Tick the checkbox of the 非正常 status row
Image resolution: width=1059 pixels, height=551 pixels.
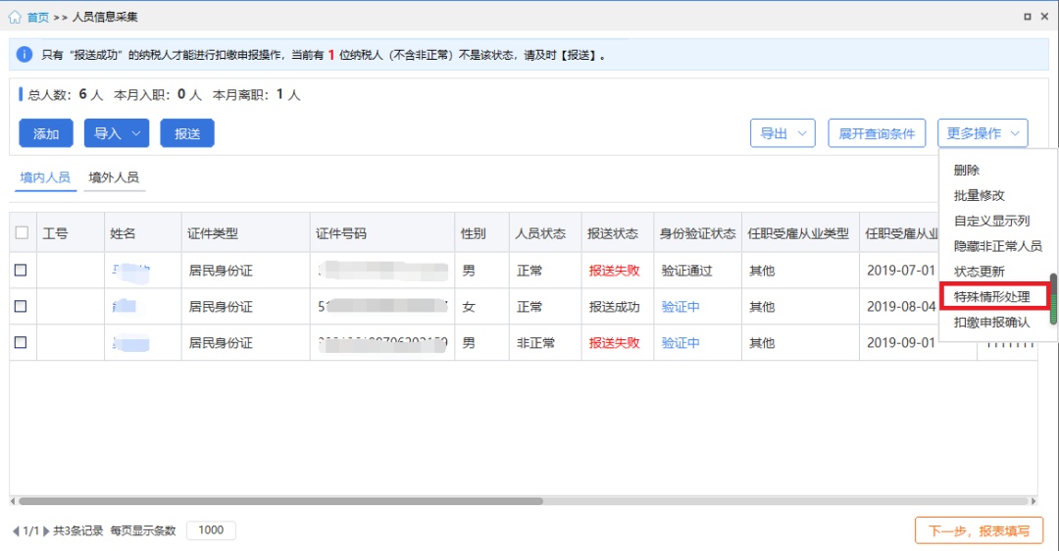pos(21,343)
